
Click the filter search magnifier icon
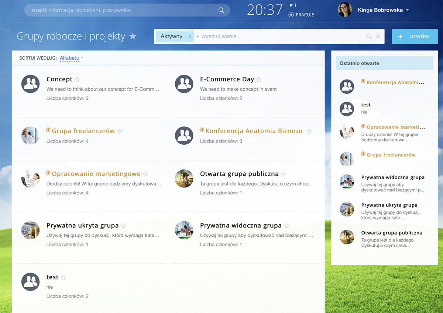(369, 36)
